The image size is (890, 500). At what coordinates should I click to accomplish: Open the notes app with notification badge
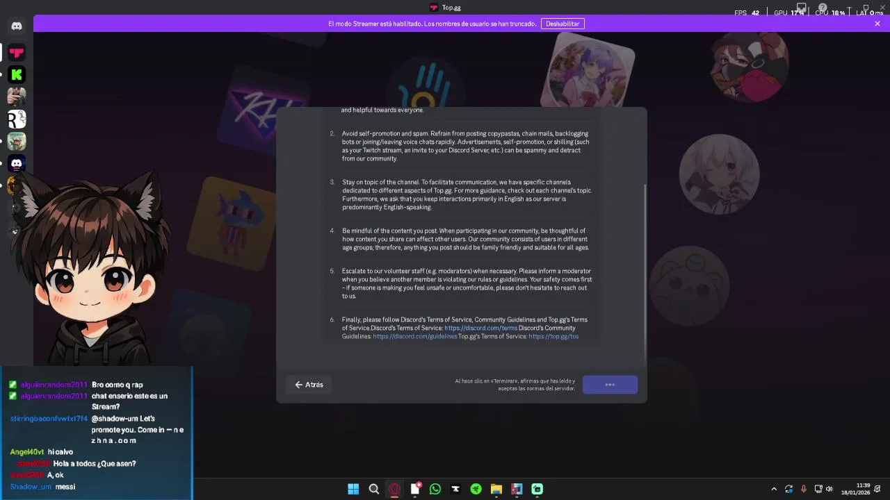point(415,489)
